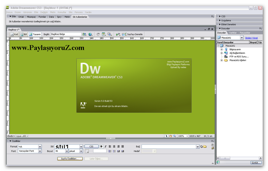Open the Boyut size dropdown with 36

67,151
